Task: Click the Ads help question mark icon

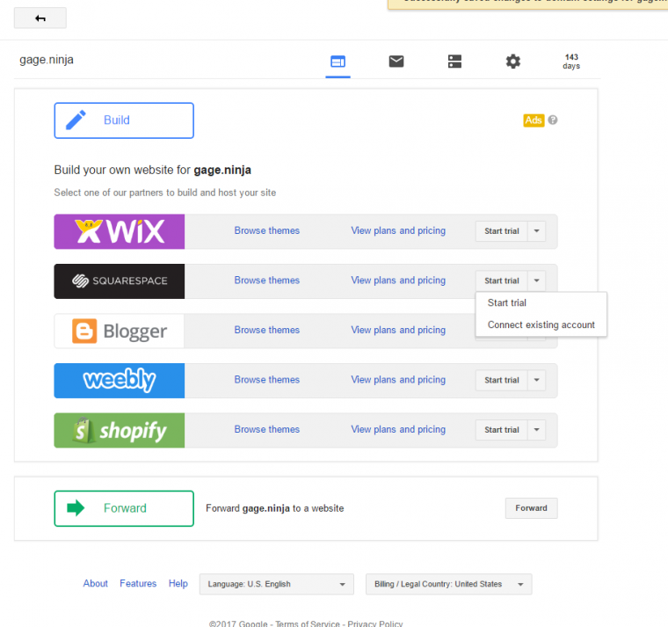Action: point(553,120)
